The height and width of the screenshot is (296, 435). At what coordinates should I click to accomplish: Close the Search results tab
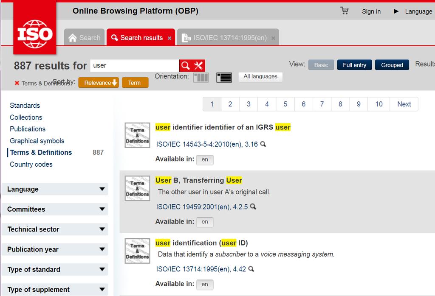pyautogui.click(x=169, y=38)
